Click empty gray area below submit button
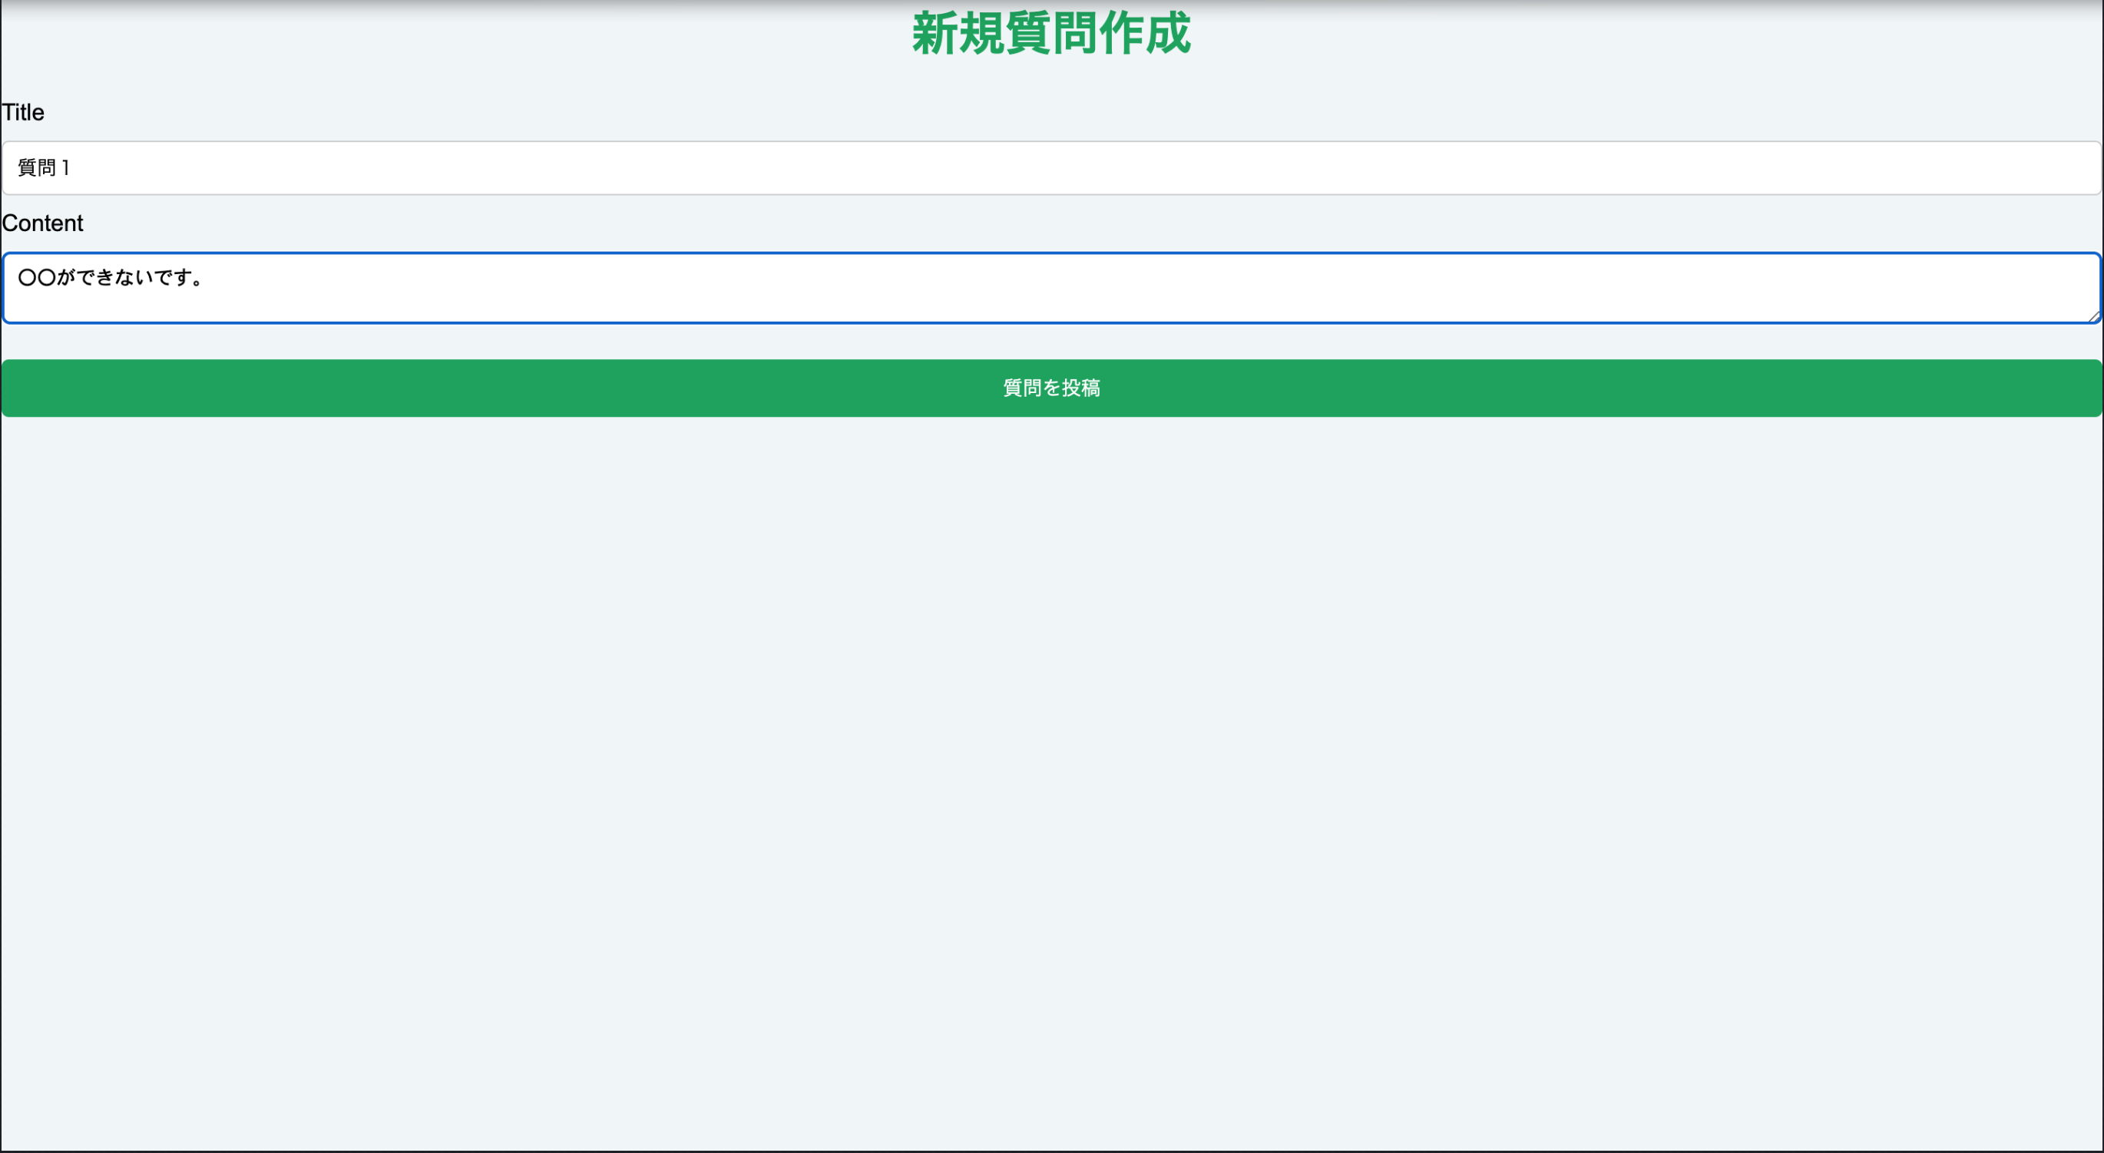The image size is (2104, 1153). coord(1051,735)
